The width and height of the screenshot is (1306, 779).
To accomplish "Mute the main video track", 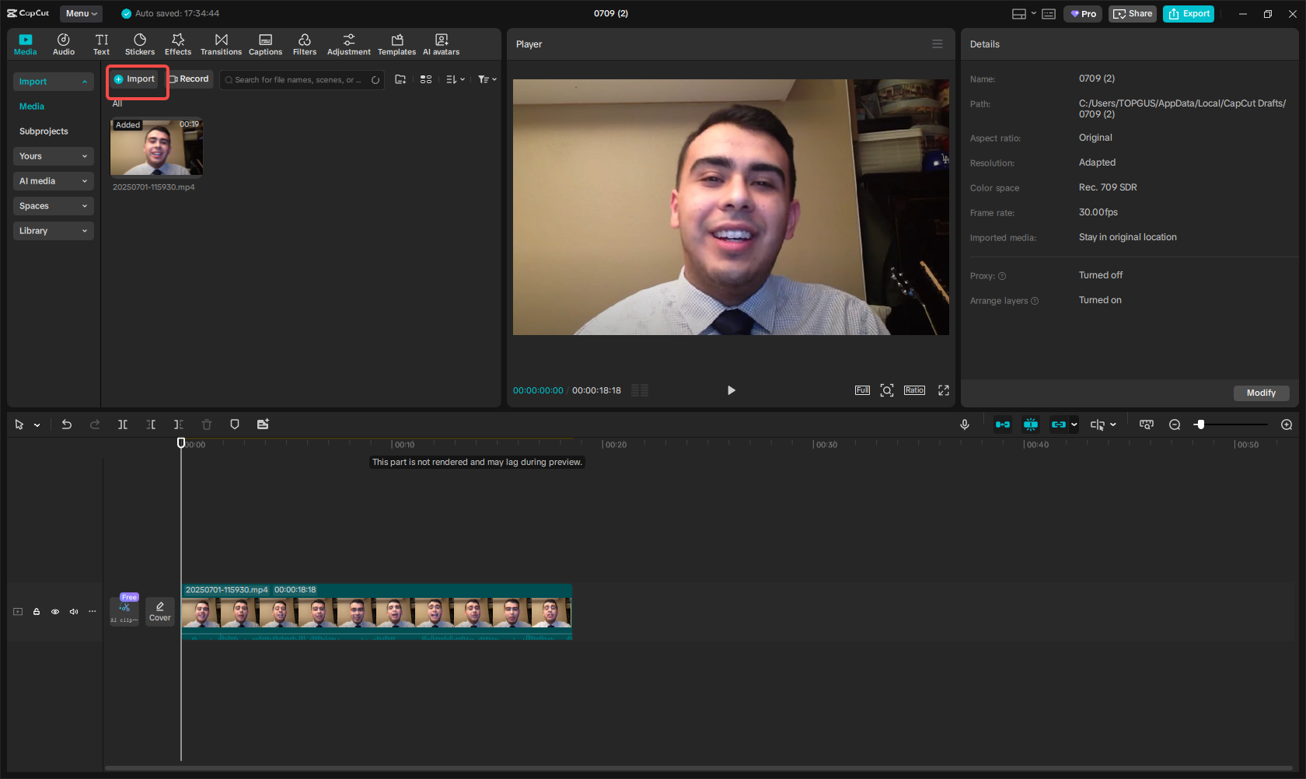I will point(73,612).
